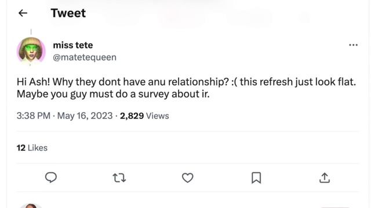Select the tweet text starting Hi Ash
This screenshot has width=371, height=208.
(x=186, y=88)
